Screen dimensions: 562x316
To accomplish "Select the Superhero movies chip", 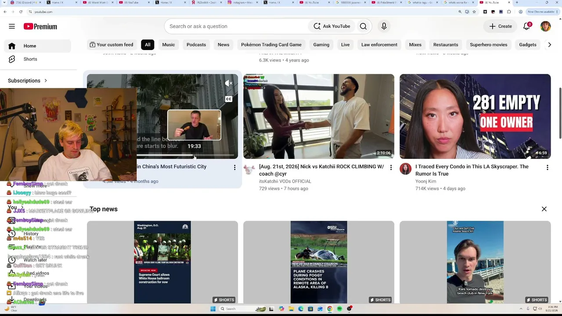I will coord(489,45).
